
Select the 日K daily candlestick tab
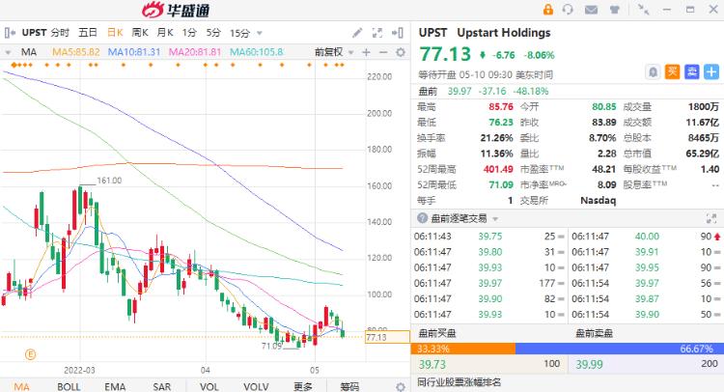point(115,33)
